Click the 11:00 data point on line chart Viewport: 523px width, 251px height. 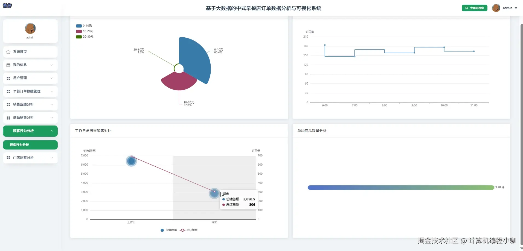pos(474,51)
